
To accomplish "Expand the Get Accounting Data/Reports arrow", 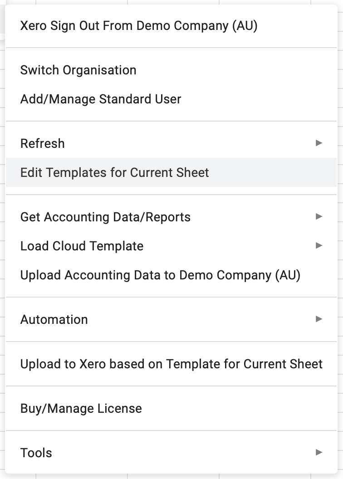I will tap(319, 216).
